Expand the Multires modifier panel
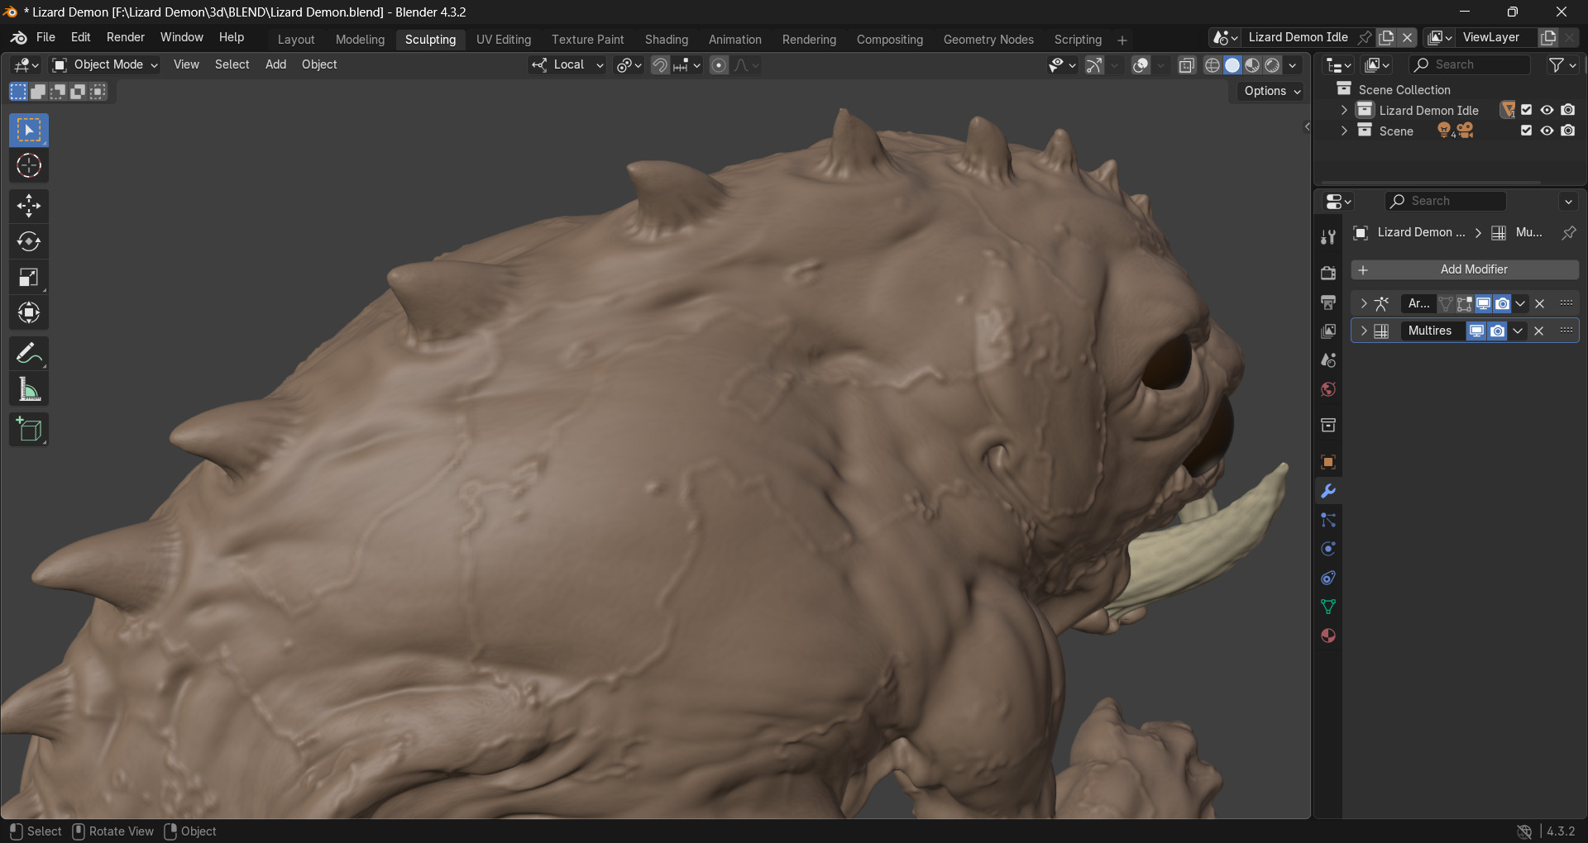Viewport: 1588px width, 843px height. [x=1364, y=331]
